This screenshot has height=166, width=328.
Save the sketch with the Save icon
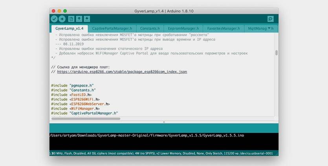[87, 19]
